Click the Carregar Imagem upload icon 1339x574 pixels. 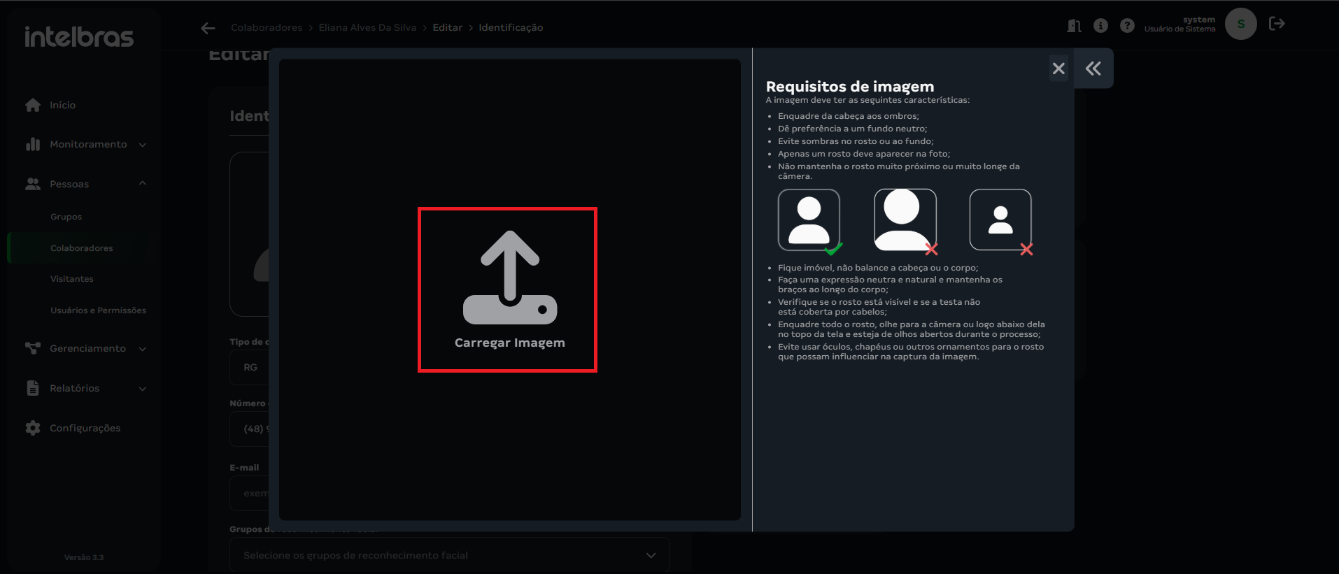[509, 278]
